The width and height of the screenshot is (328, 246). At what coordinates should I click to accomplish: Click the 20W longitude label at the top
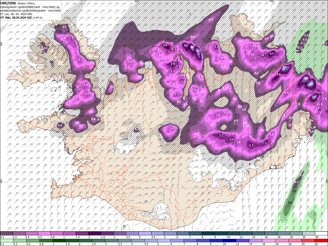[x=136, y=1]
